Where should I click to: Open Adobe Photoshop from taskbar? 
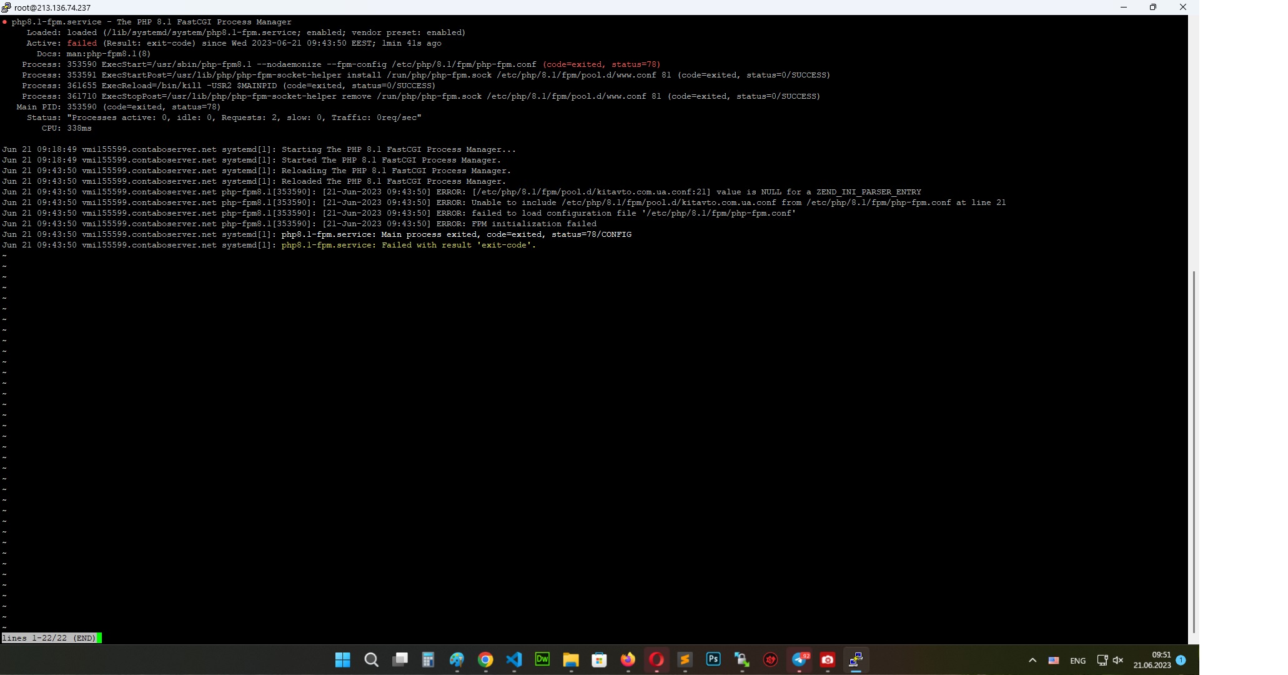click(713, 659)
